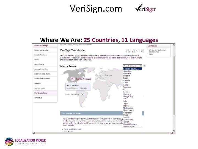This screenshot has width=198, height=149.
Task: Click the US Home breadcrumb link
Action: click(63, 45)
